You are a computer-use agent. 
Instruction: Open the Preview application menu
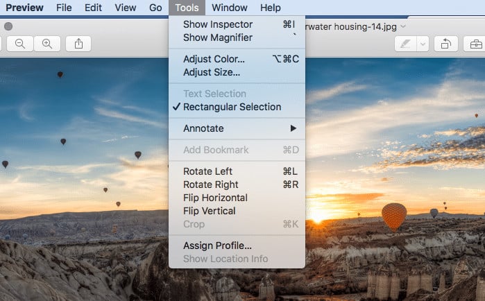[x=24, y=8]
